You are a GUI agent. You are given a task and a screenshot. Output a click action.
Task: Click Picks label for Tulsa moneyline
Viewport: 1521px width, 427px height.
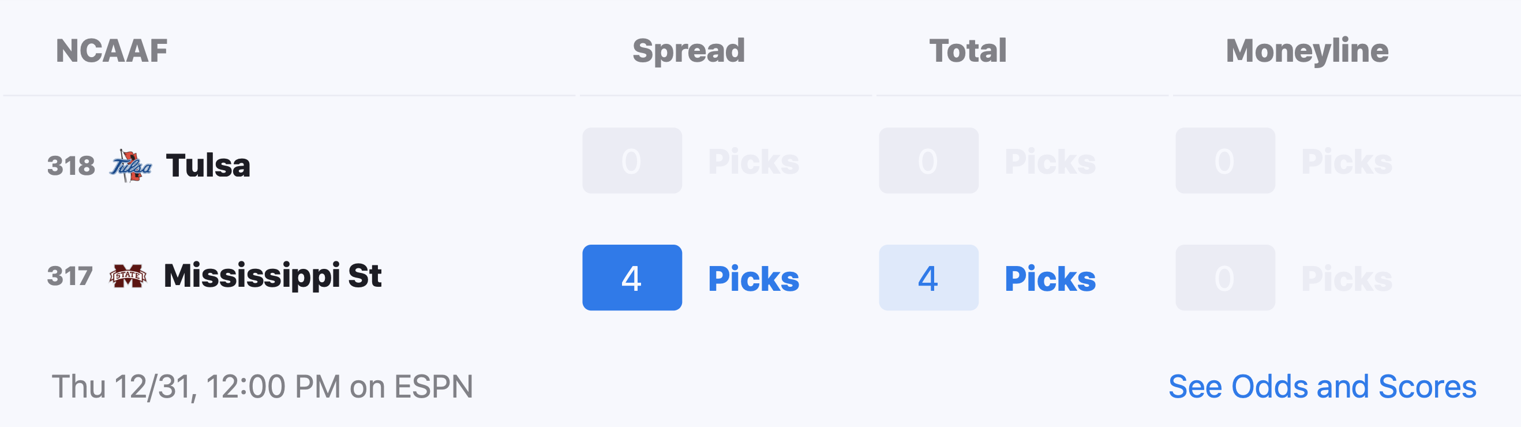coord(1347,162)
